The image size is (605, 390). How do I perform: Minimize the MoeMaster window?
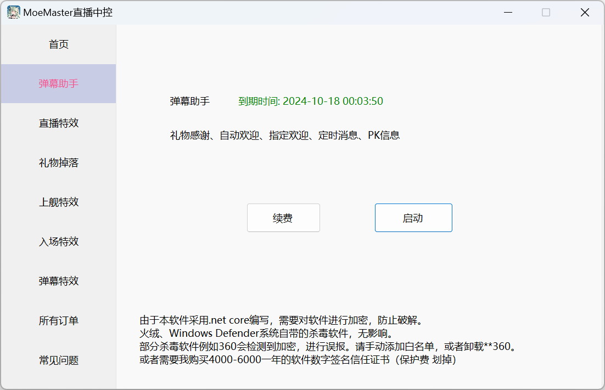coord(508,12)
